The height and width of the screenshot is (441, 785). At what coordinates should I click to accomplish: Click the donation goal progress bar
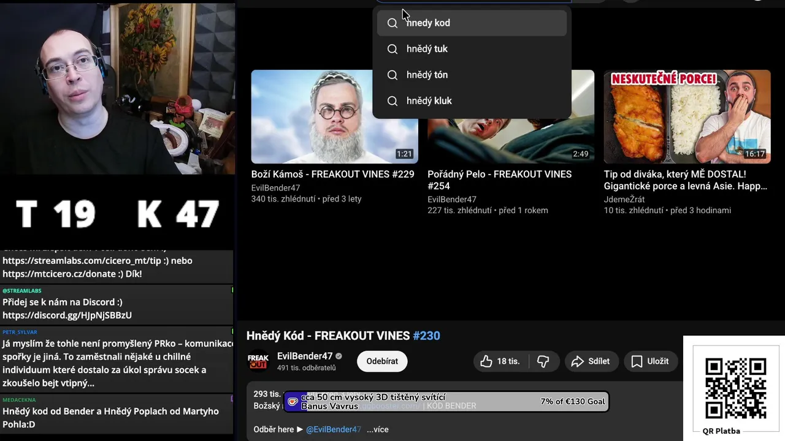pyautogui.click(x=446, y=402)
